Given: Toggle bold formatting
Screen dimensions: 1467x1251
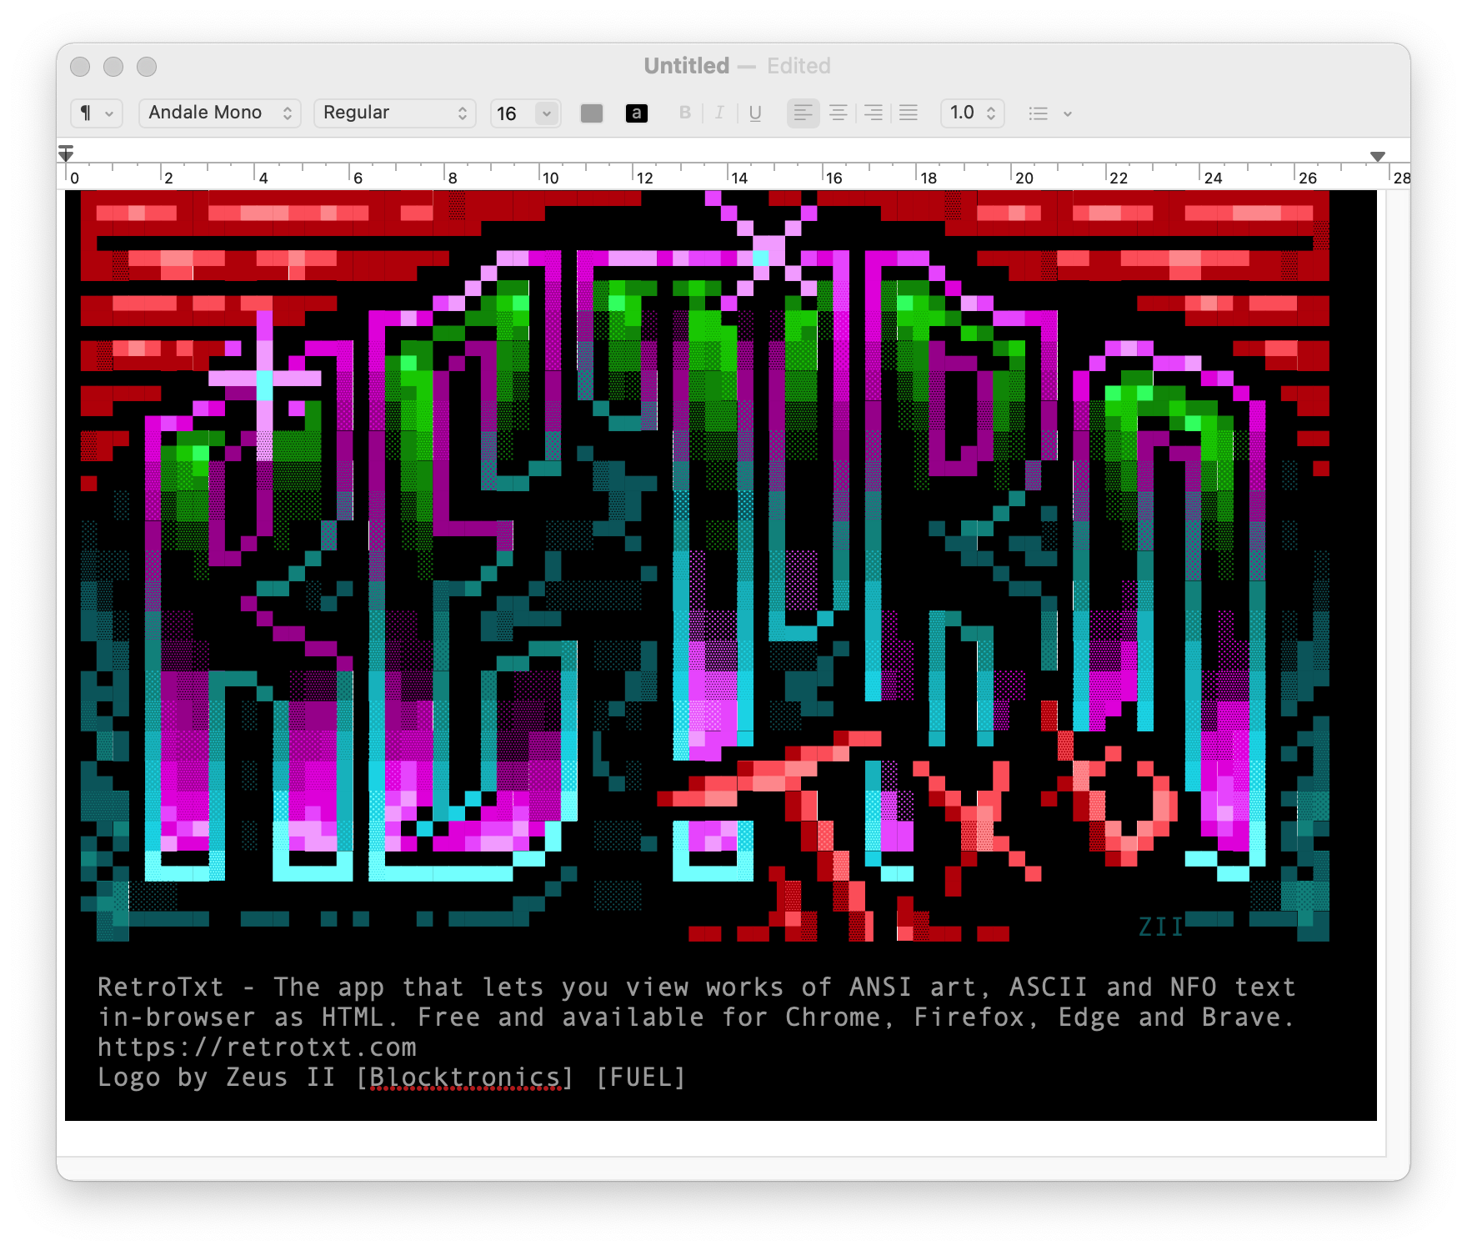Looking at the screenshot, I should [x=685, y=113].
